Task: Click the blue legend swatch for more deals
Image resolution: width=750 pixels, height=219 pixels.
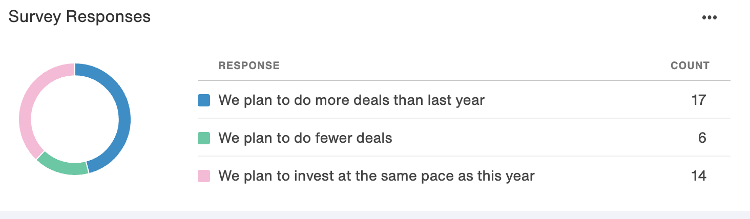Action: tap(204, 100)
